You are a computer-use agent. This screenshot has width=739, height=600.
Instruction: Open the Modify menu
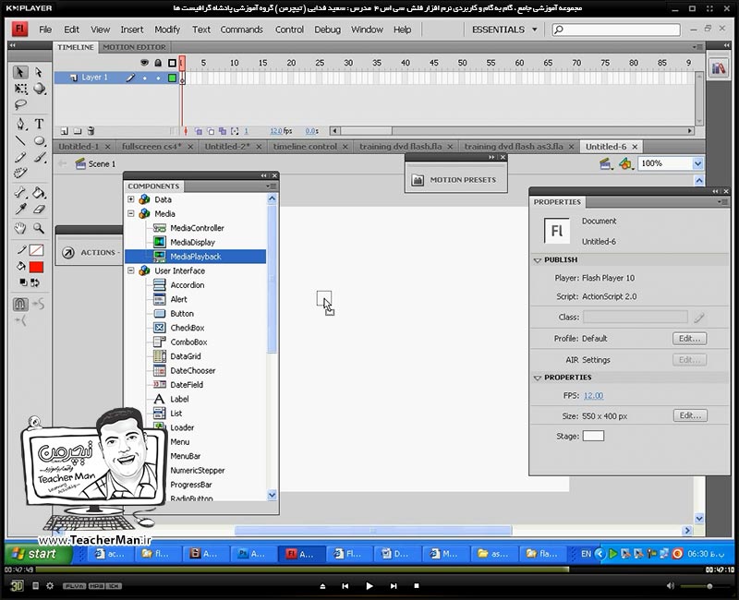pyautogui.click(x=167, y=30)
